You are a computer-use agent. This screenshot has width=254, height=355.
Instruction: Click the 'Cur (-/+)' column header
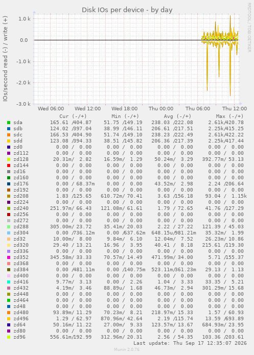(73, 116)
